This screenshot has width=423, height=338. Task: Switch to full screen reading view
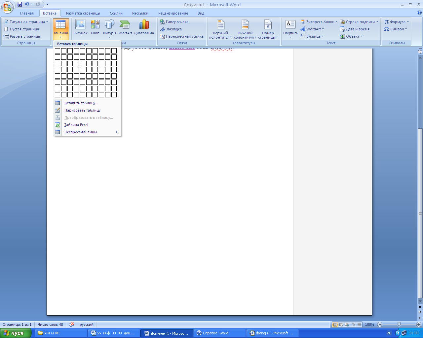coord(341,324)
